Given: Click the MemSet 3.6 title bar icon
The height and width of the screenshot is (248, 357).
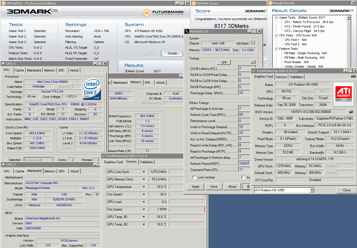Looking at the screenshot, I should click(186, 31).
